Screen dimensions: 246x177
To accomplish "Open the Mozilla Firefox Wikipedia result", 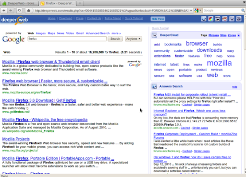I will coord(45,120).
